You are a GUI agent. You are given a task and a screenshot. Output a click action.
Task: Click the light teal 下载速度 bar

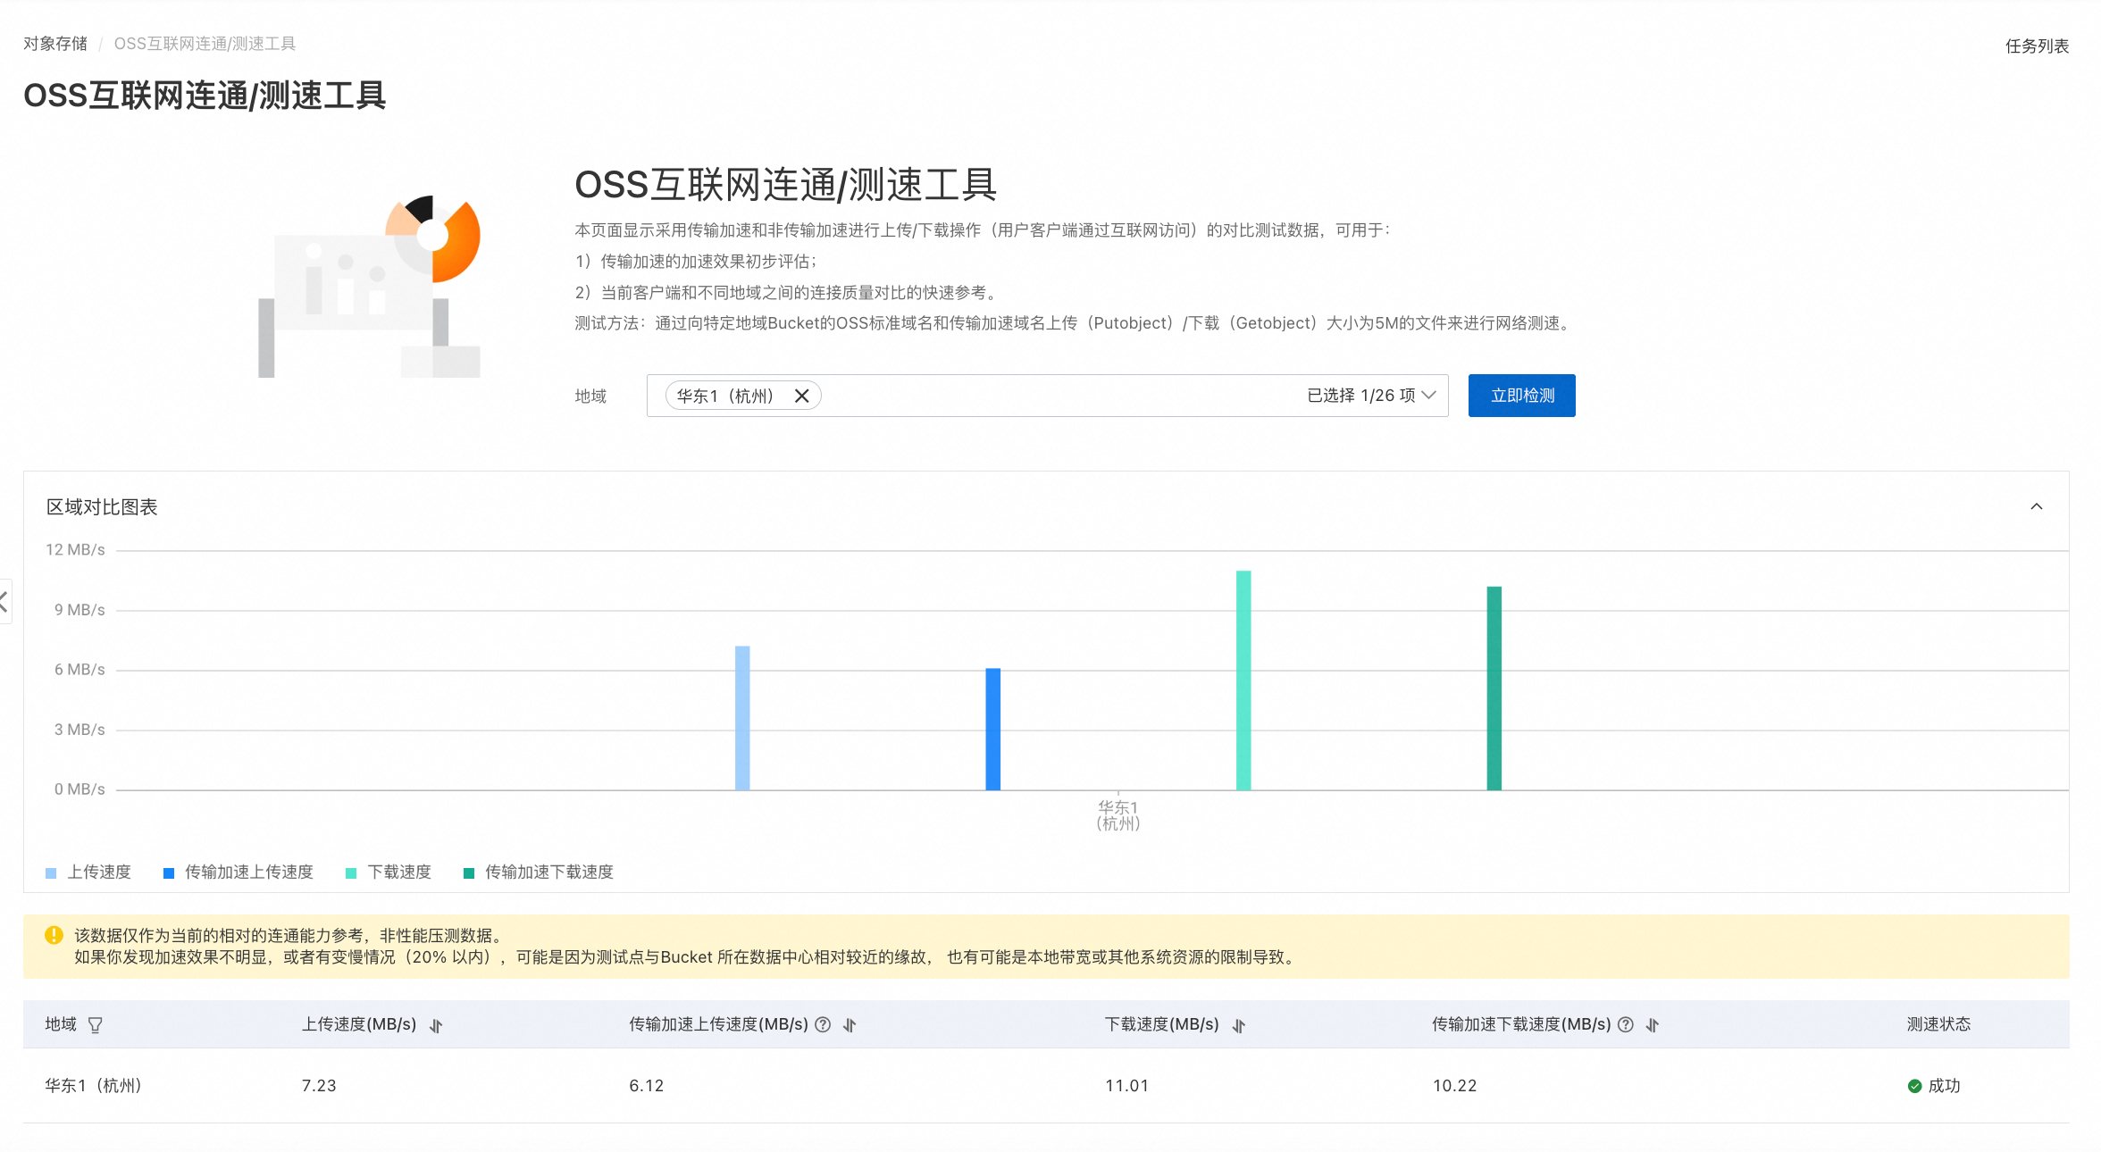[1243, 680]
